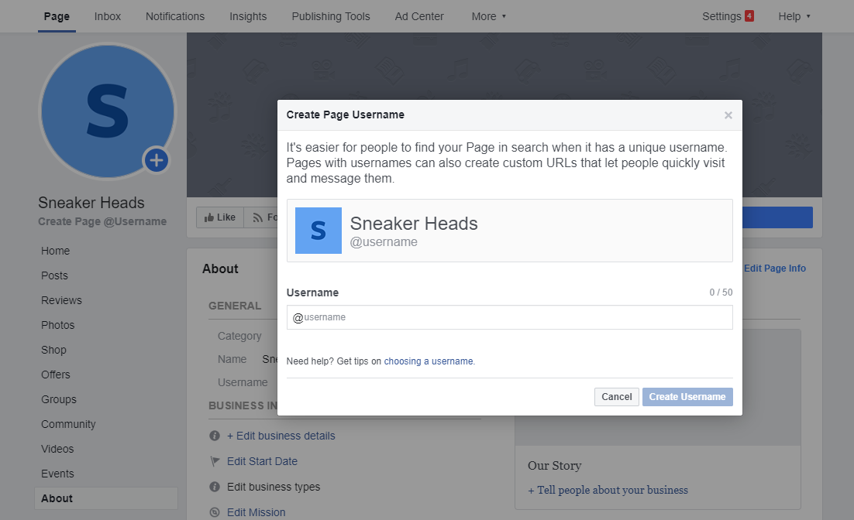This screenshot has width=854, height=520.
Task: Click the Our Story heading
Action: pos(554,466)
